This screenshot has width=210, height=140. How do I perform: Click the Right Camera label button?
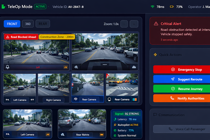(53, 100)
